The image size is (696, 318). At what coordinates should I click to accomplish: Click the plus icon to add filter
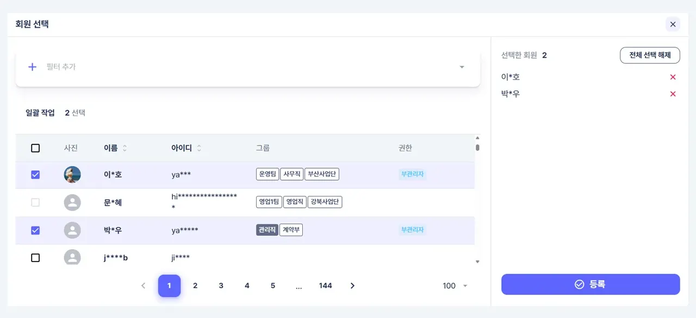point(32,67)
